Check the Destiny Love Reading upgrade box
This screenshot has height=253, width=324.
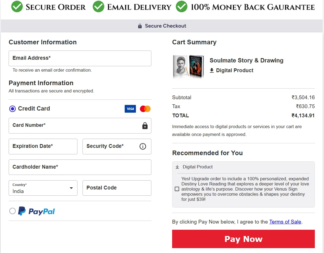click(177, 189)
